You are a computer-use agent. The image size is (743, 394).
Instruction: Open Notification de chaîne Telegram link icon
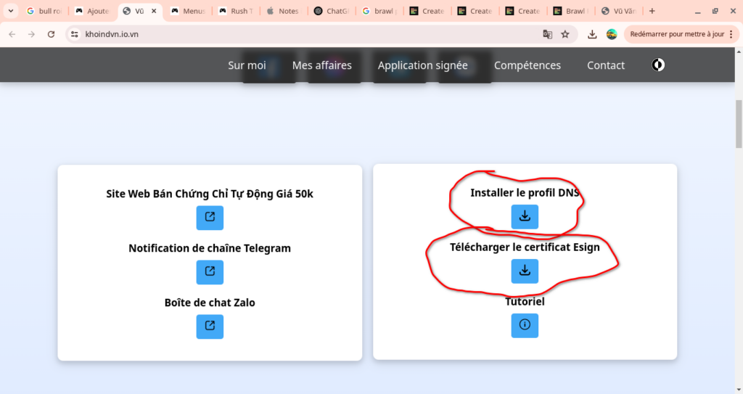point(210,271)
